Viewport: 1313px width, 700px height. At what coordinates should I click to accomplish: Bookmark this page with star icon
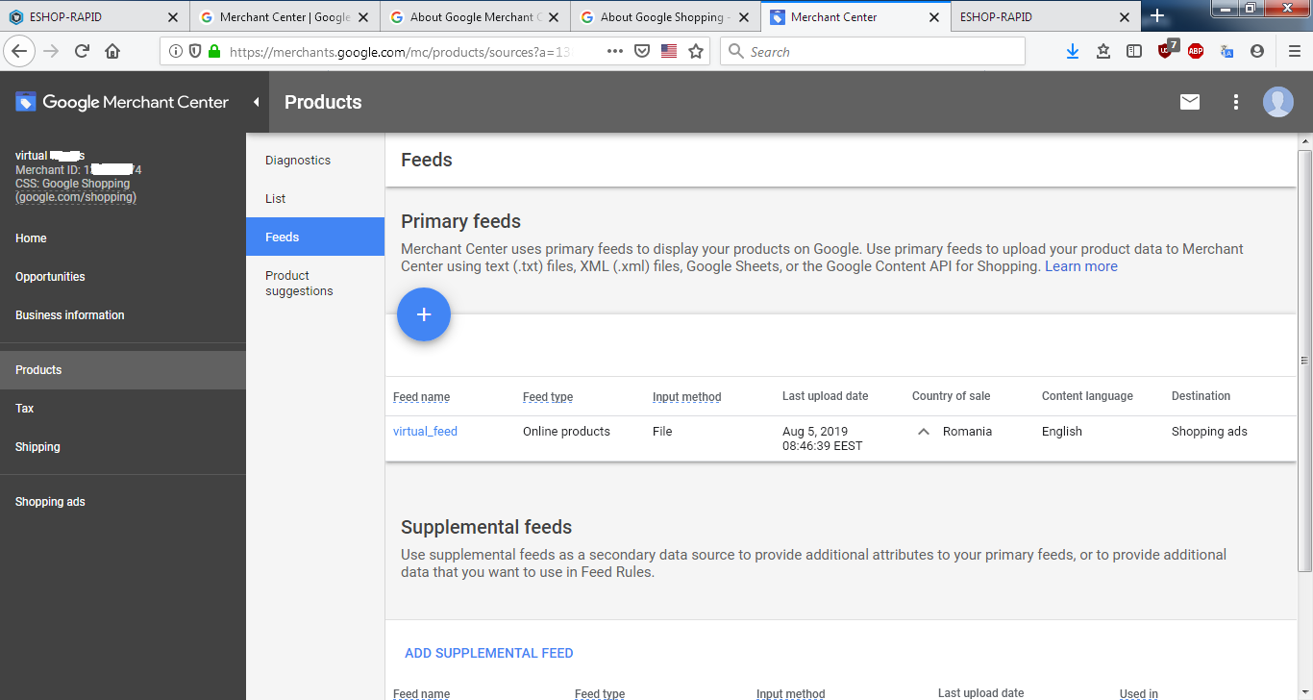point(696,51)
